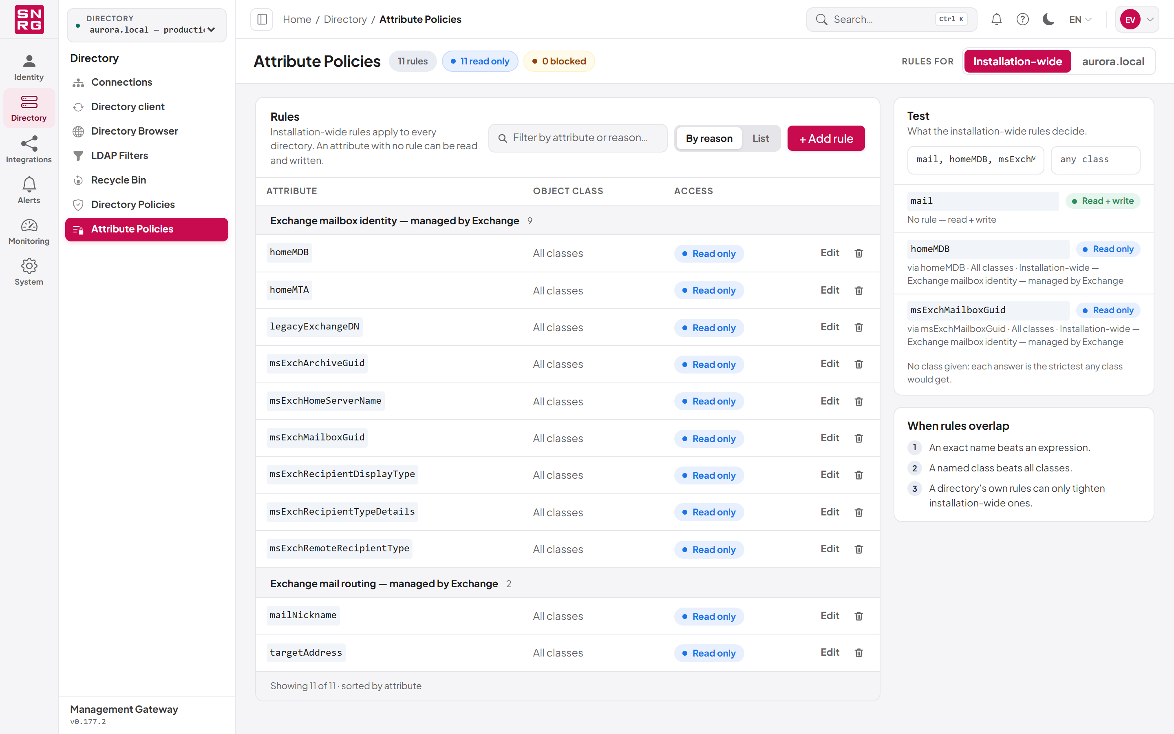Viewport: 1174px width, 734px height.
Task: Delete the targetAddress rule
Action: pyautogui.click(x=858, y=653)
